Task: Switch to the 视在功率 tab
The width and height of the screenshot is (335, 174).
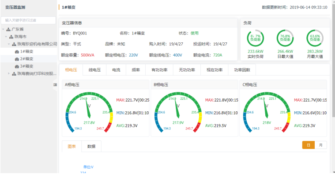Action: tap(215, 70)
